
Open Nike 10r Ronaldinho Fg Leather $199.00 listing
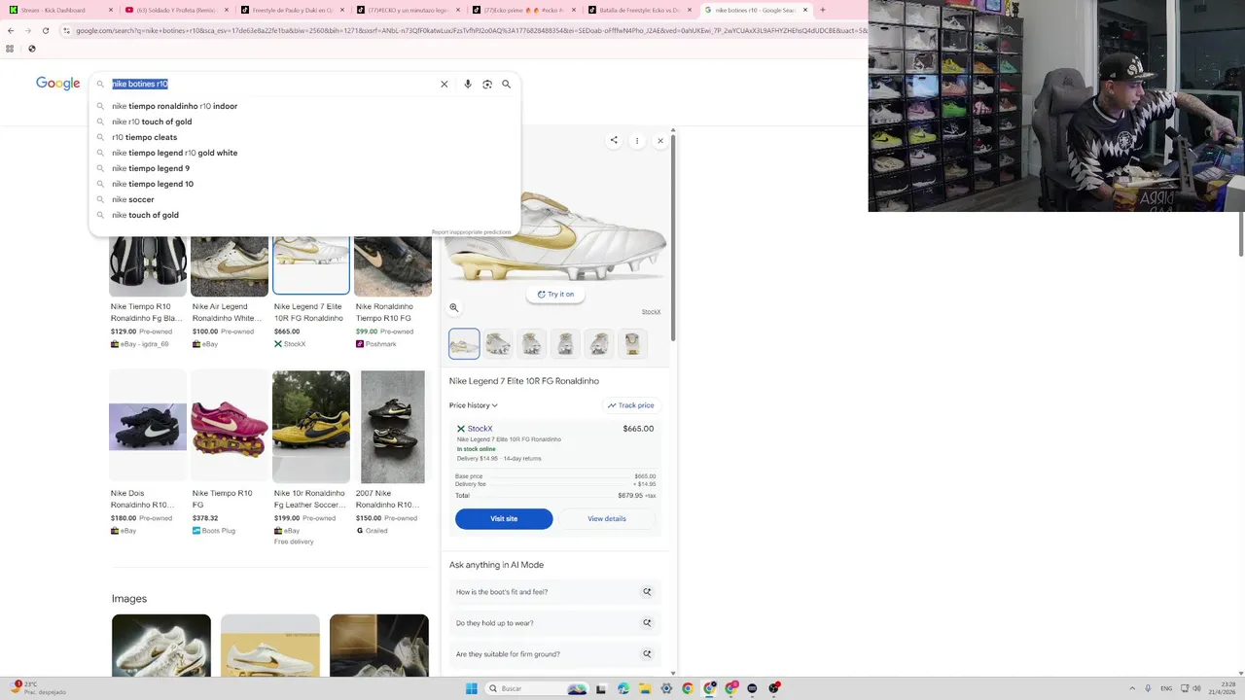click(x=310, y=457)
